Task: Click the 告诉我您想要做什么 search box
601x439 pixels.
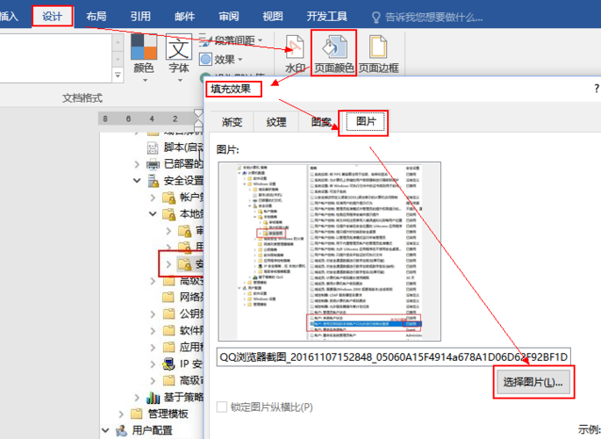Action: [x=433, y=18]
